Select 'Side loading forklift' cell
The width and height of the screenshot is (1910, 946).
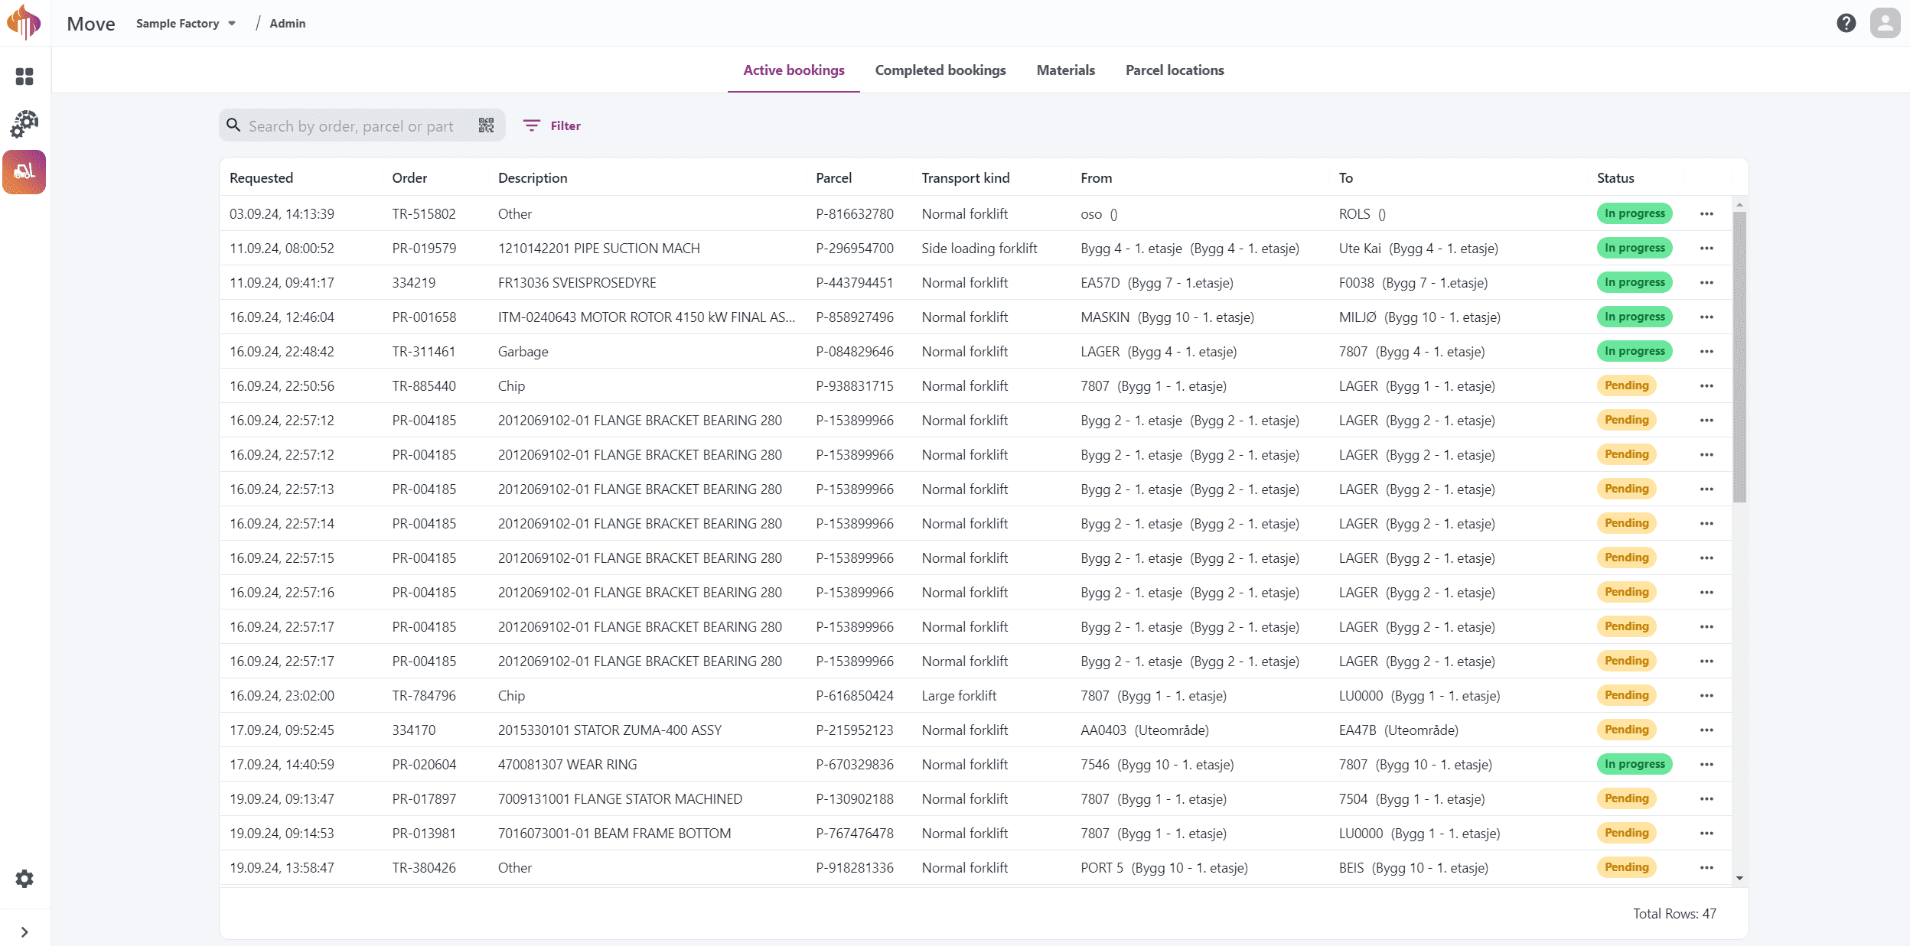point(979,249)
